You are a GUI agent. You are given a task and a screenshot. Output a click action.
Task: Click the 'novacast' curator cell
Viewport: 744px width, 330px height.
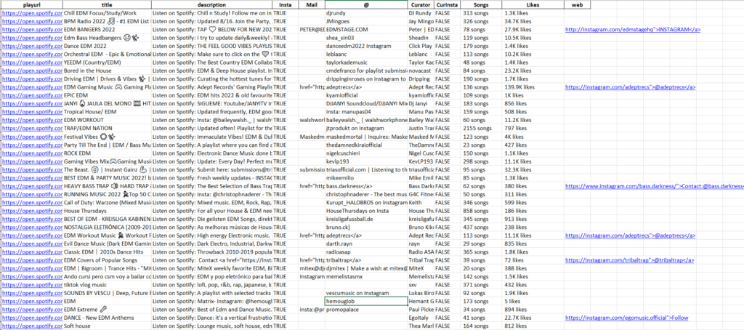pos(421,71)
